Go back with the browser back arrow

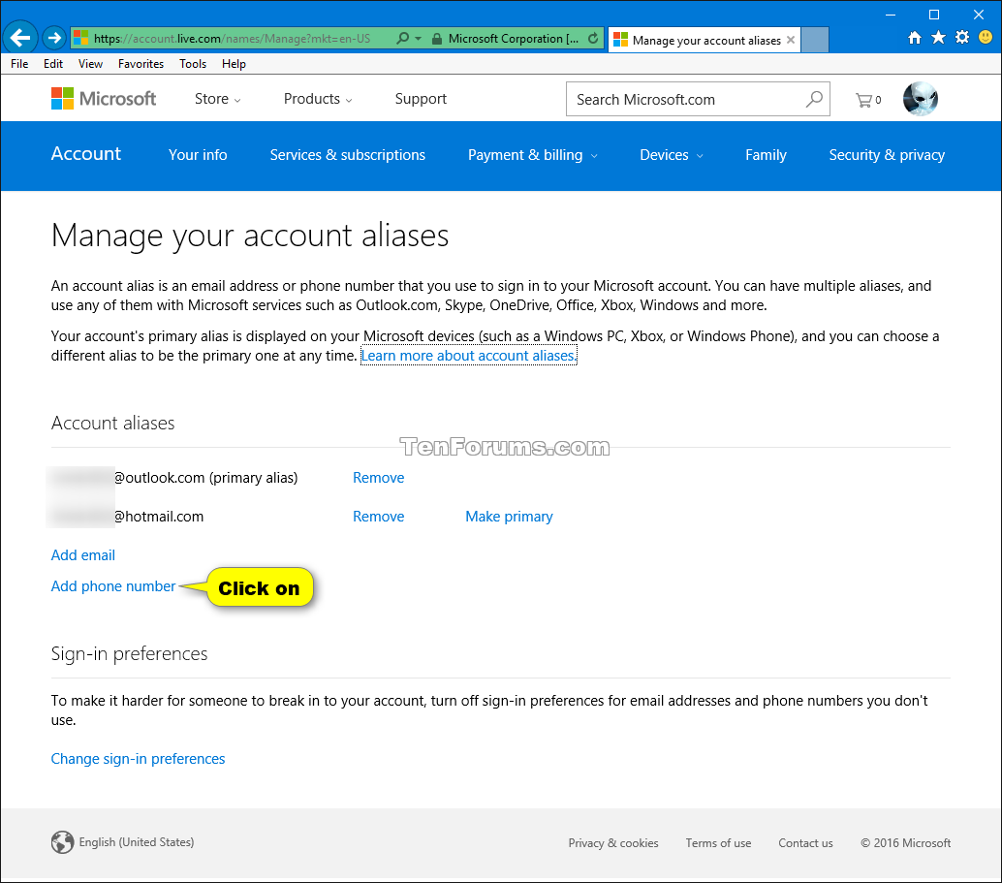click(x=19, y=38)
